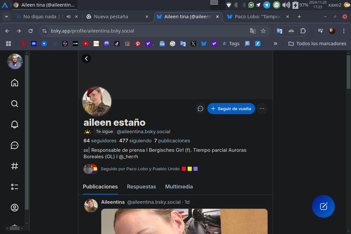Switch to the Paco Lobo browser tab
Image resolution: width=351 pixels, height=234 pixels.
click(257, 16)
